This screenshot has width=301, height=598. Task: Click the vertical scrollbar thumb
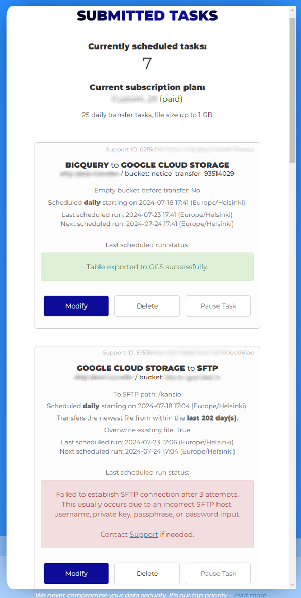click(292, 90)
